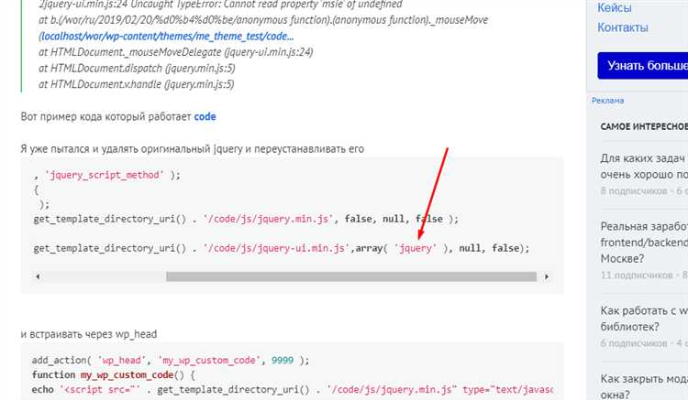Screen dimensions: 688x400
Task: Click 'wp_head' string in add_action
Action: point(121,360)
